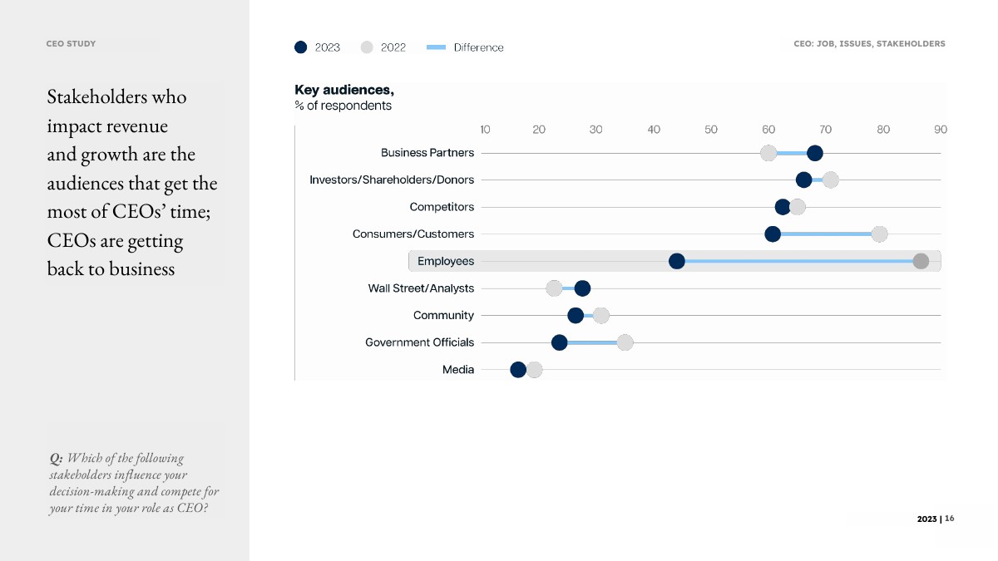Click the 2022 dot for Community
The height and width of the screenshot is (561, 998).
601,316
